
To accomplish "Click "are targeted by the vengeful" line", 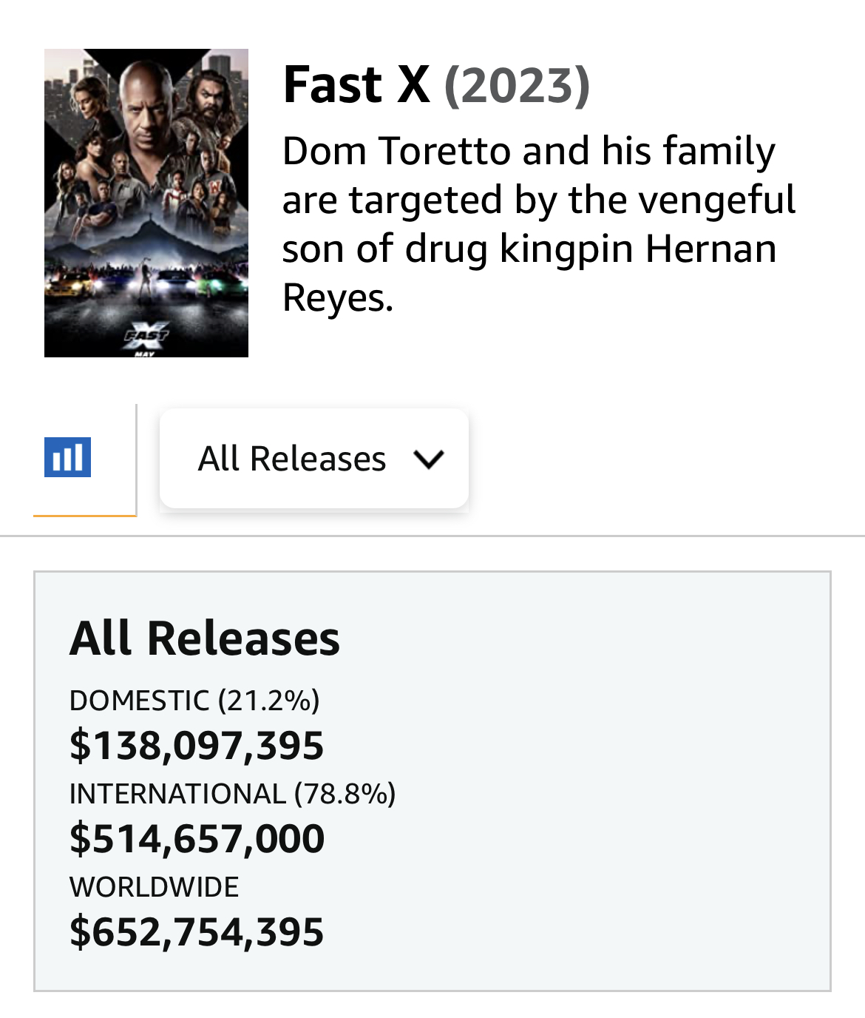I will (x=539, y=200).
